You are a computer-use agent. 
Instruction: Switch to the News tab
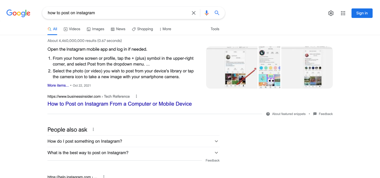point(118,29)
